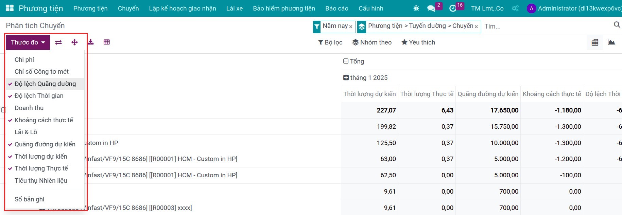This screenshot has height=215, width=622.
Task: Uncheck Thời lượng dự kiến measure
Action: tap(45, 157)
